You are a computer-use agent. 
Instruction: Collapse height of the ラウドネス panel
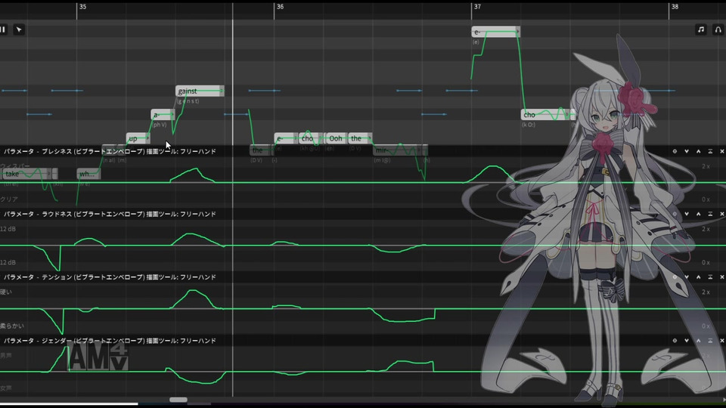[710, 214]
